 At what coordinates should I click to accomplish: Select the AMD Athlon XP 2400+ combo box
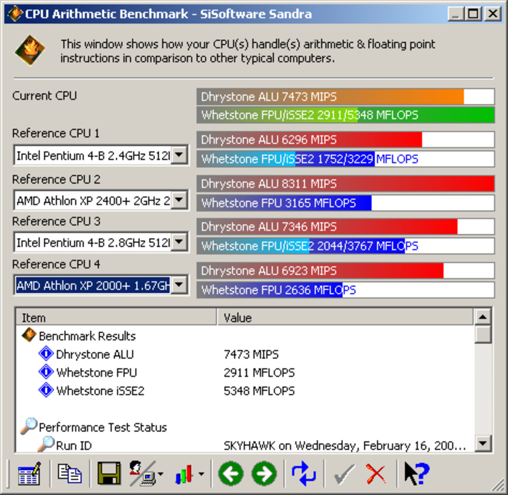pos(101,200)
